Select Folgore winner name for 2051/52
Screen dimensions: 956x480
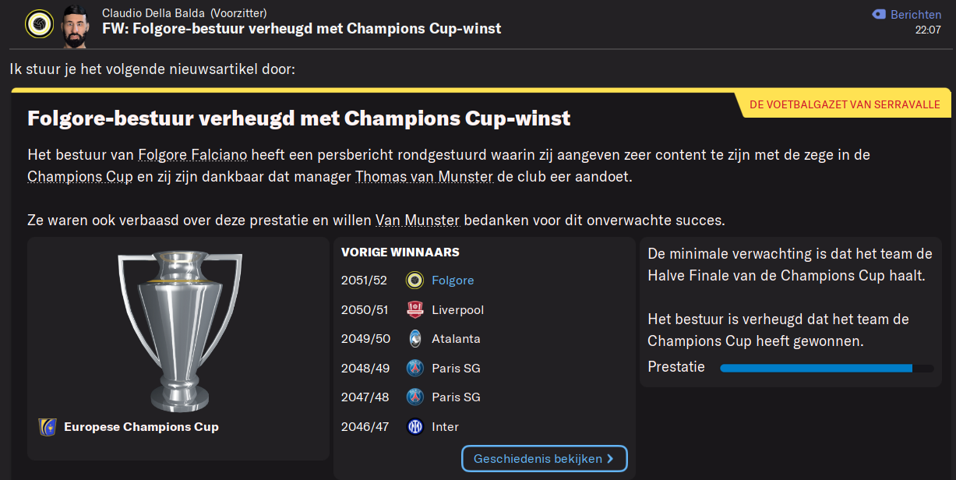453,281
